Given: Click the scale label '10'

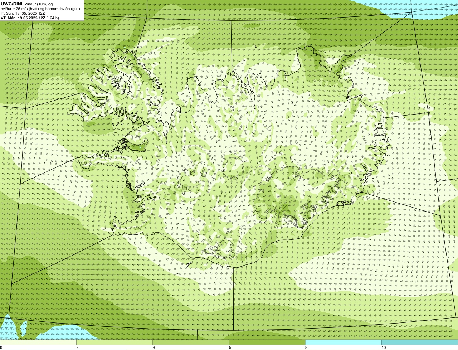Looking at the screenshot, I should click(384, 347).
